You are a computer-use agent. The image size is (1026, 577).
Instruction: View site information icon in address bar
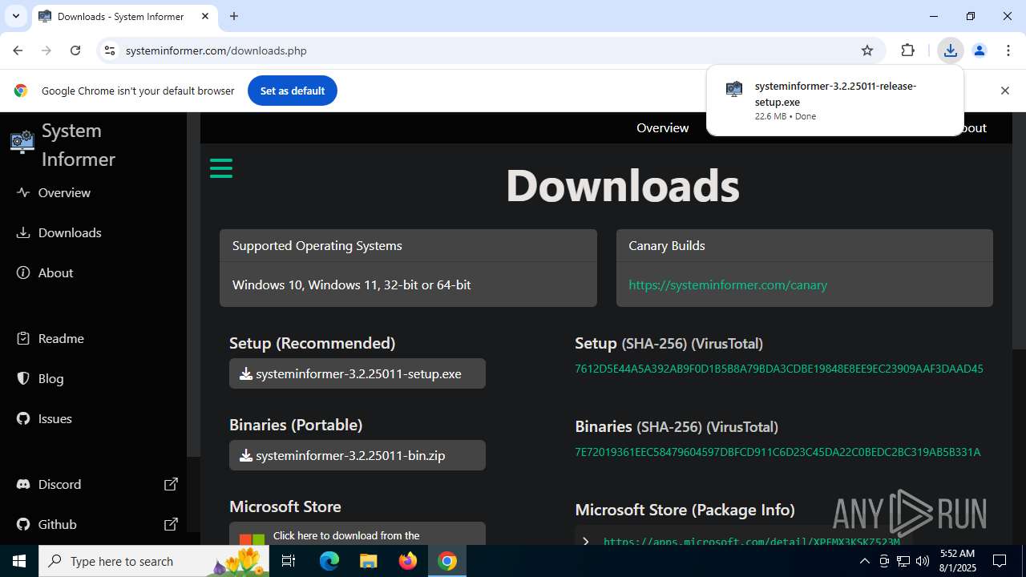coord(111,50)
